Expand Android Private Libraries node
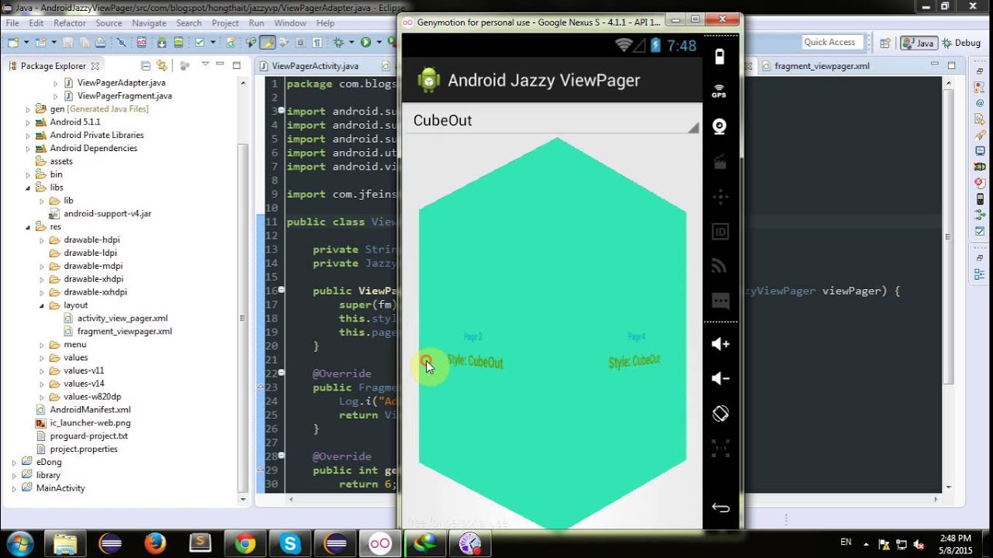 29,136
